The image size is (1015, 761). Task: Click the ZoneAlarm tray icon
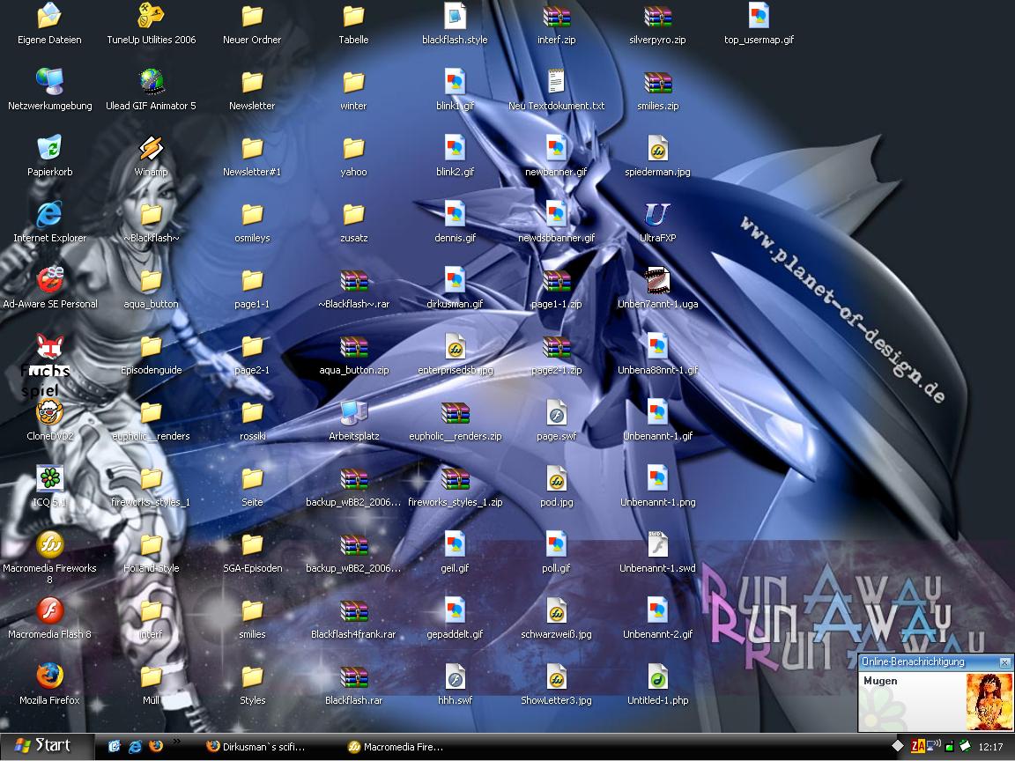tap(918, 746)
